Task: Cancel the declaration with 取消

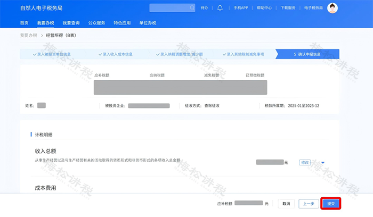Action: (286, 203)
